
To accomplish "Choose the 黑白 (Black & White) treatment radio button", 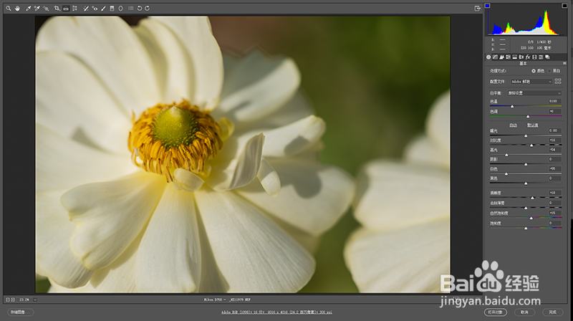I will coord(549,71).
